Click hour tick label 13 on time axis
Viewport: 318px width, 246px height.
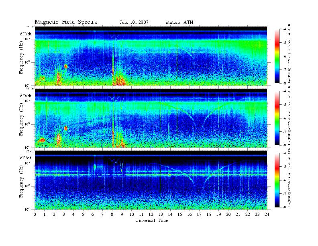tap(161, 214)
